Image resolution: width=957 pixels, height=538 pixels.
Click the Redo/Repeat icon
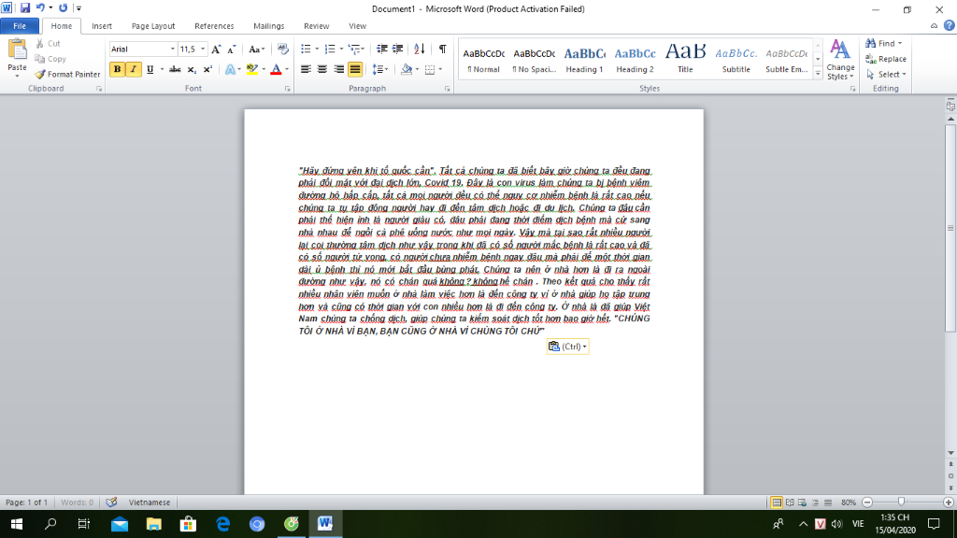point(63,7)
